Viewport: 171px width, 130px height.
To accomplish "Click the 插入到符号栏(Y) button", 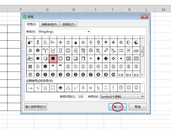I will [x=36, y=107].
